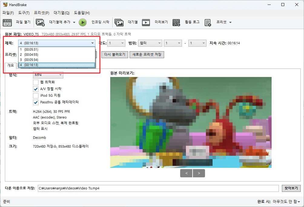Open the 프리셋(P) menu

pos(41,13)
